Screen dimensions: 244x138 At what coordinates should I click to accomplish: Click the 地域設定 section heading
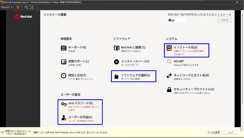coord(66,39)
